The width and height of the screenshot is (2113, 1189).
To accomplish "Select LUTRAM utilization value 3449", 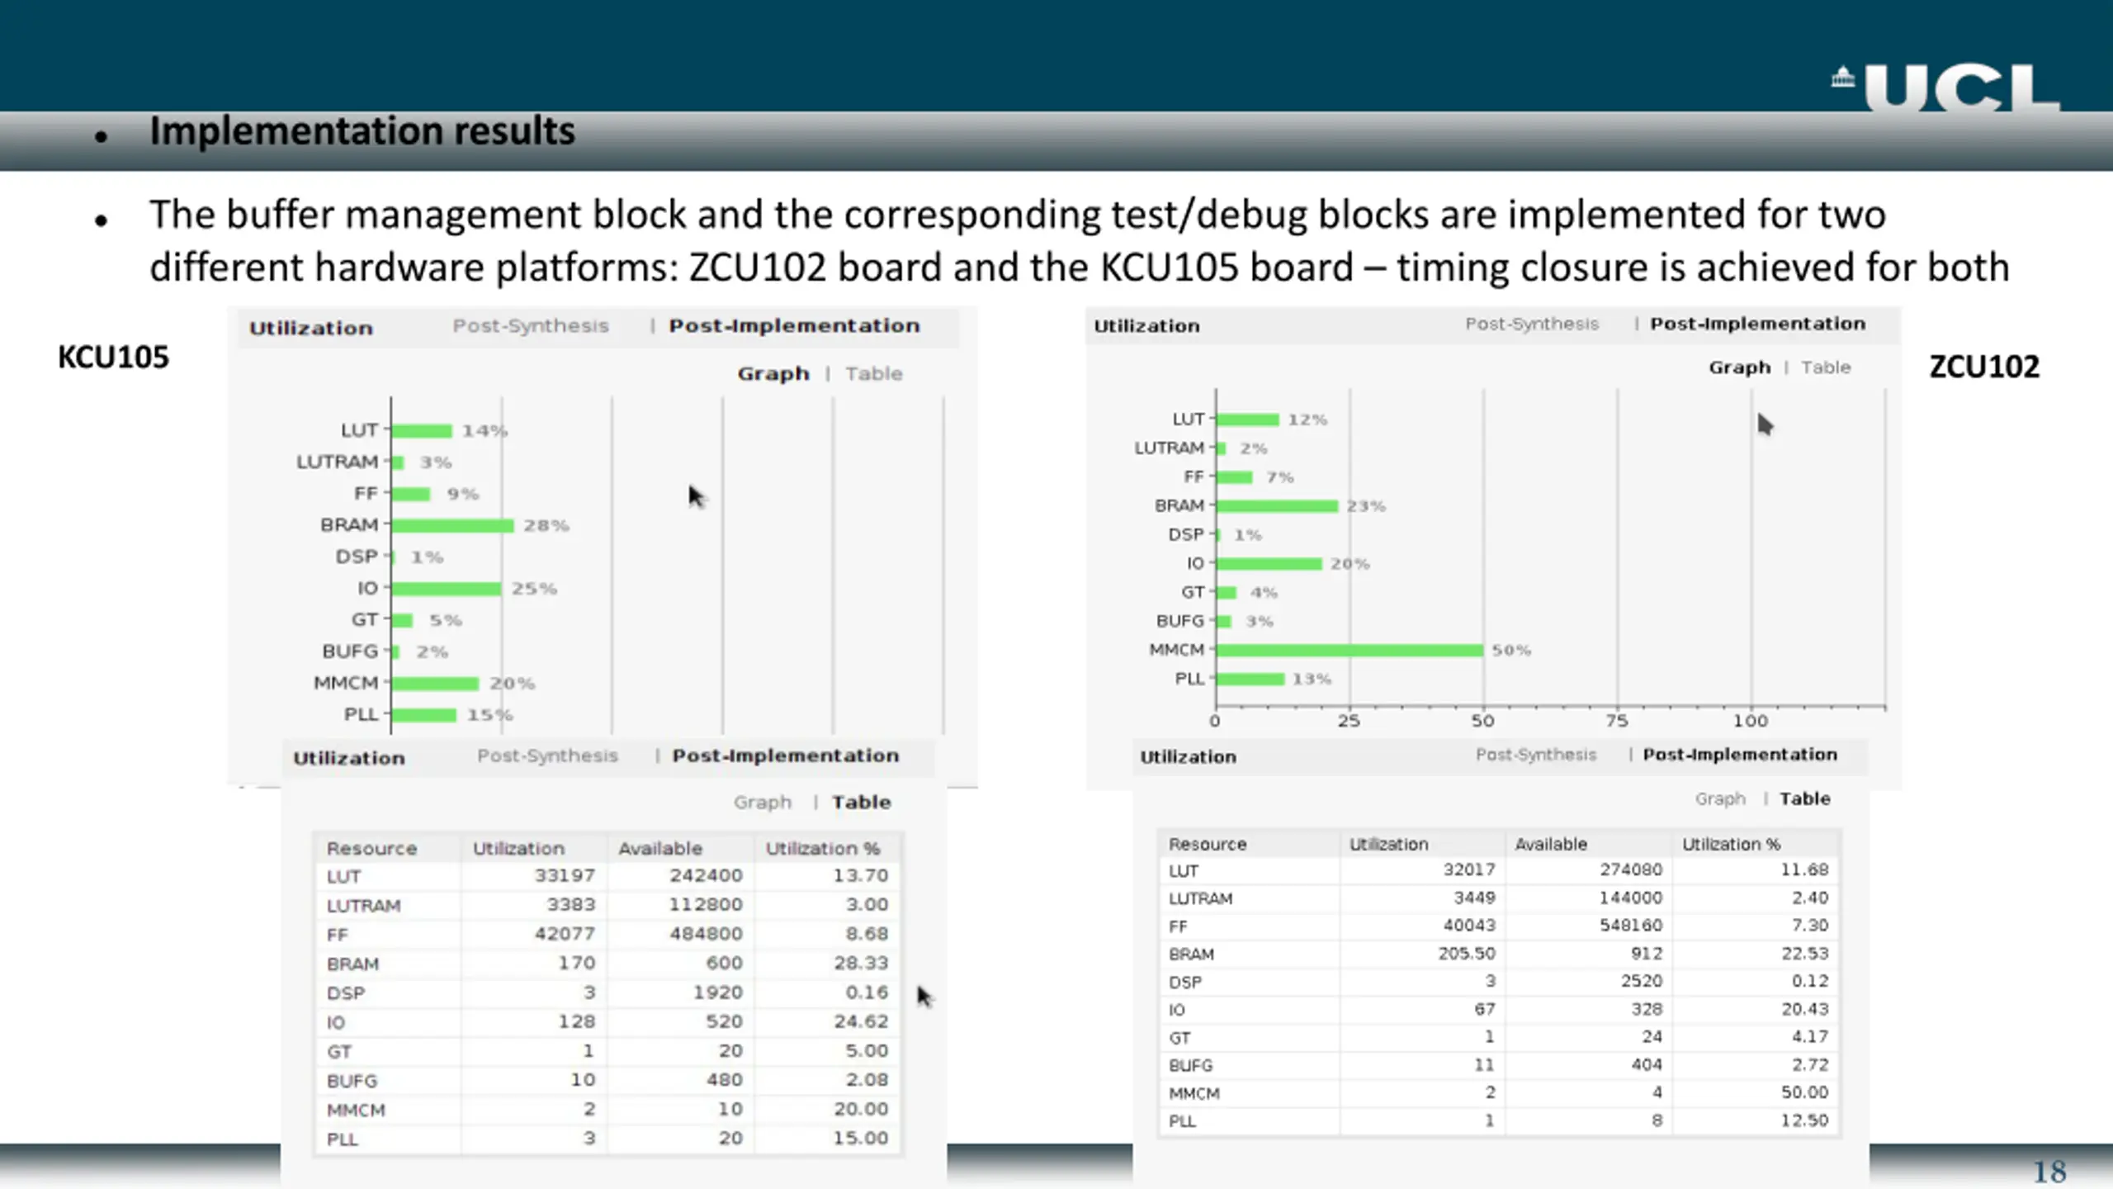I will tap(1474, 898).
